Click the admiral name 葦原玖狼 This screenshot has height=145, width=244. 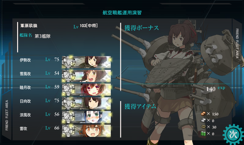click(29, 26)
